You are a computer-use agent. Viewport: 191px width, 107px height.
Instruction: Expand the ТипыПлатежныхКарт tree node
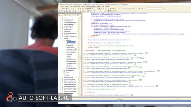point(61,24)
